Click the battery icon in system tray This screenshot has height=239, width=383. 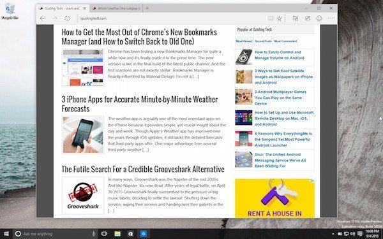(x=340, y=234)
